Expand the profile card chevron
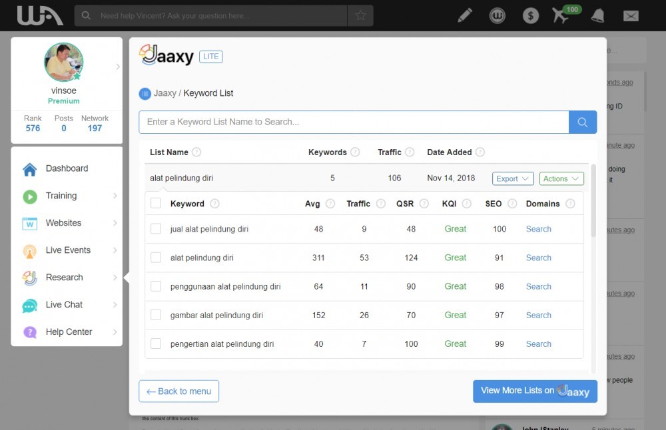Screen dimensions: 666x430 click(x=118, y=67)
